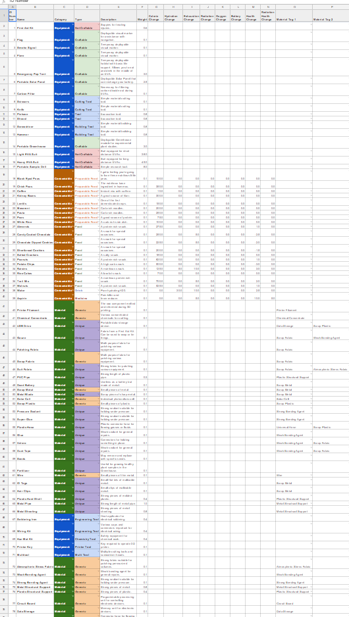The height and width of the screenshot is (617, 349).
Task: Open Category dropdown for Circuit Board row
Action: pyautogui.click(x=72, y=595)
